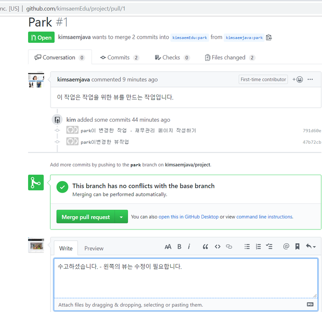Open the Commits tab

pos(120,58)
